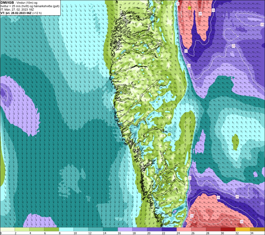
Task: Click the 'IT: Mán. 27. 02. 2023 18Z' line
Action: click(17, 10)
